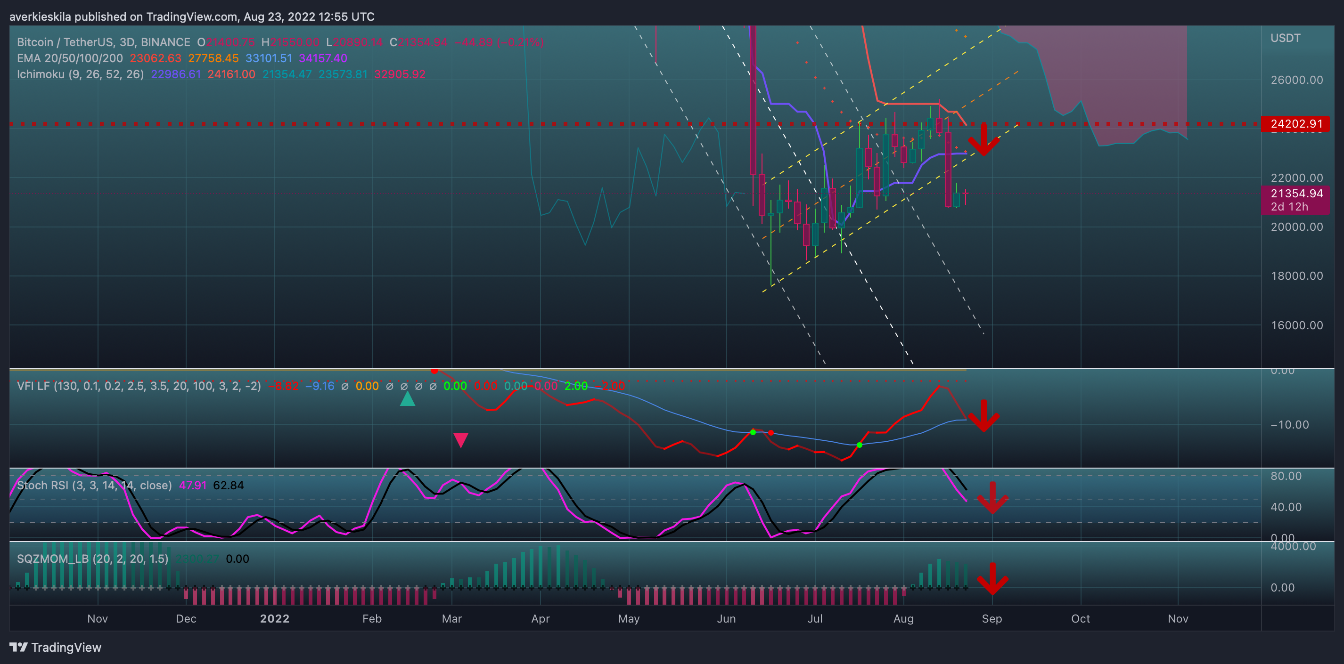Click the Jul label on time axis

click(x=814, y=619)
